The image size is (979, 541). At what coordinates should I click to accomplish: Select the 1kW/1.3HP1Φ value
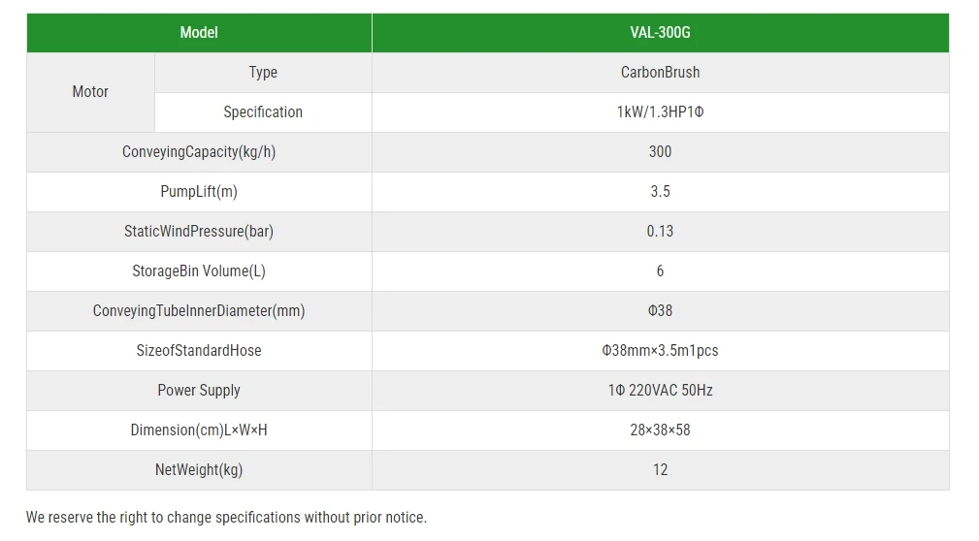660,111
